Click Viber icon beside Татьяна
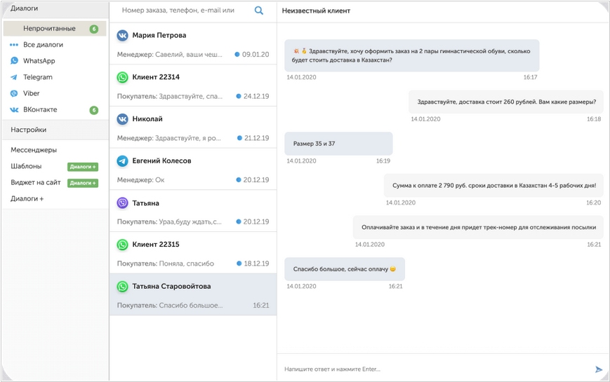This screenshot has width=610, height=382. coord(123,203)
